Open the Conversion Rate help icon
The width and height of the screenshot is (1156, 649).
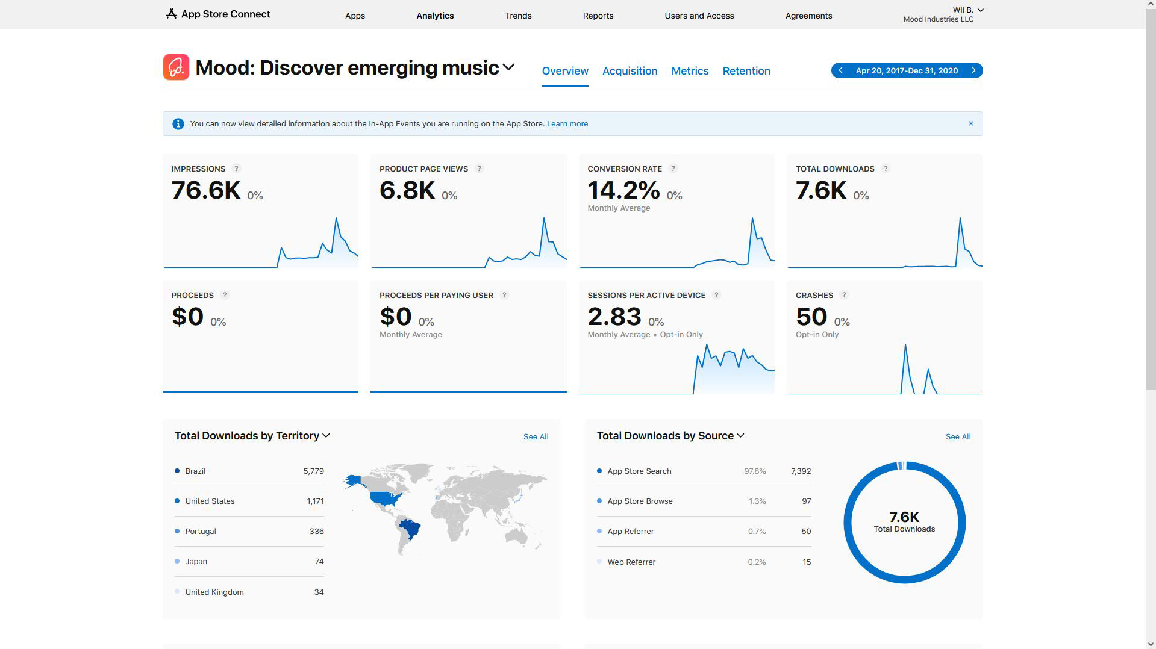[x=673, y=169]
